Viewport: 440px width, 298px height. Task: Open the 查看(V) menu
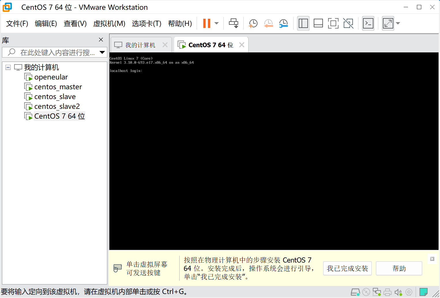click(x=75, y=24)
